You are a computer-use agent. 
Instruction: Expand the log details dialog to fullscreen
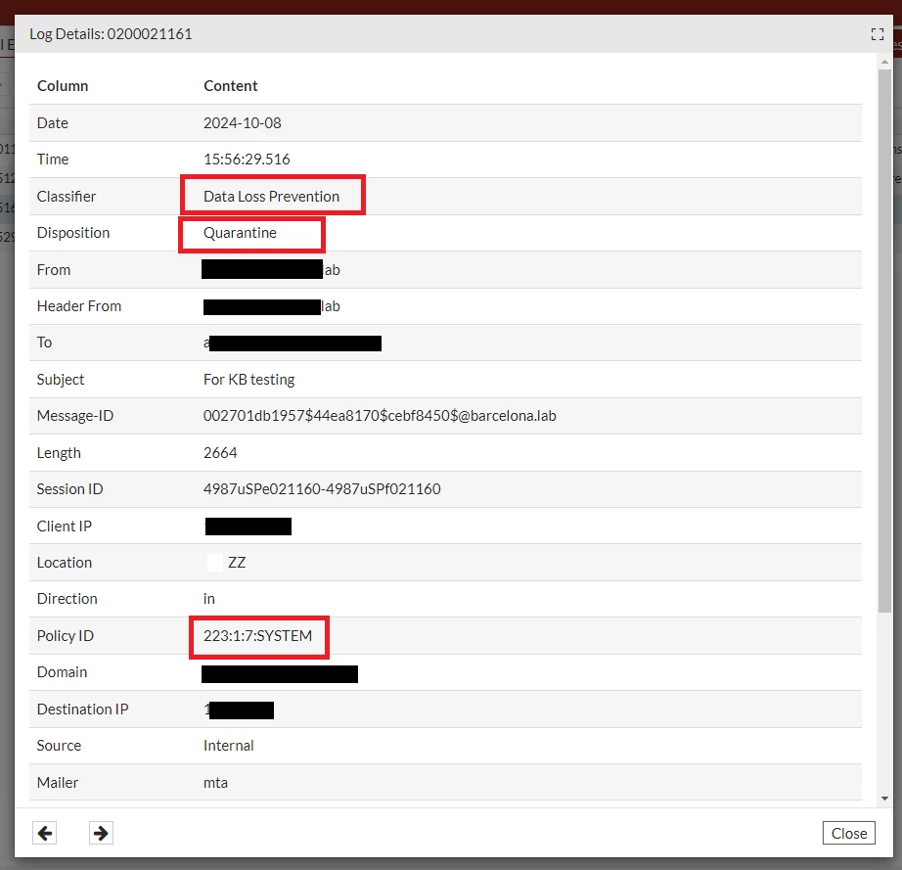[877, 34]
